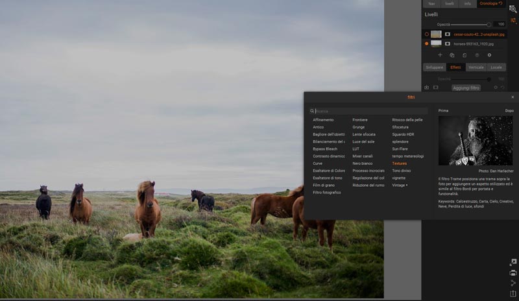Viewport: 519px width, 301px height.
Task: Open the browse magnifier icon at top right
Action: pos(513,8)
